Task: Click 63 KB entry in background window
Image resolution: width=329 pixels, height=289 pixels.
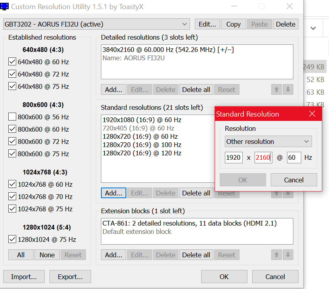Action: (316, 92)
